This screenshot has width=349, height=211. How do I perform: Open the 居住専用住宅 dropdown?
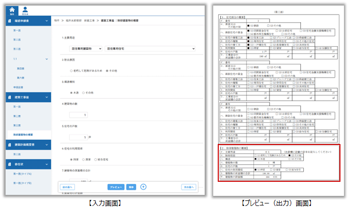[x=150, y=48]
